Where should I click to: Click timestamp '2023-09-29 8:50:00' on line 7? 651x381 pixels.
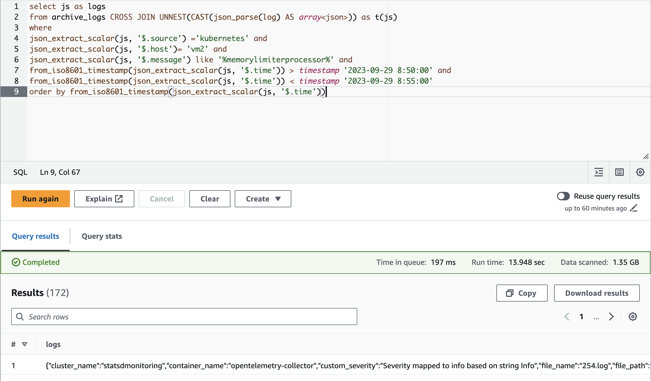pyautogui.click(x=388, y=70)
